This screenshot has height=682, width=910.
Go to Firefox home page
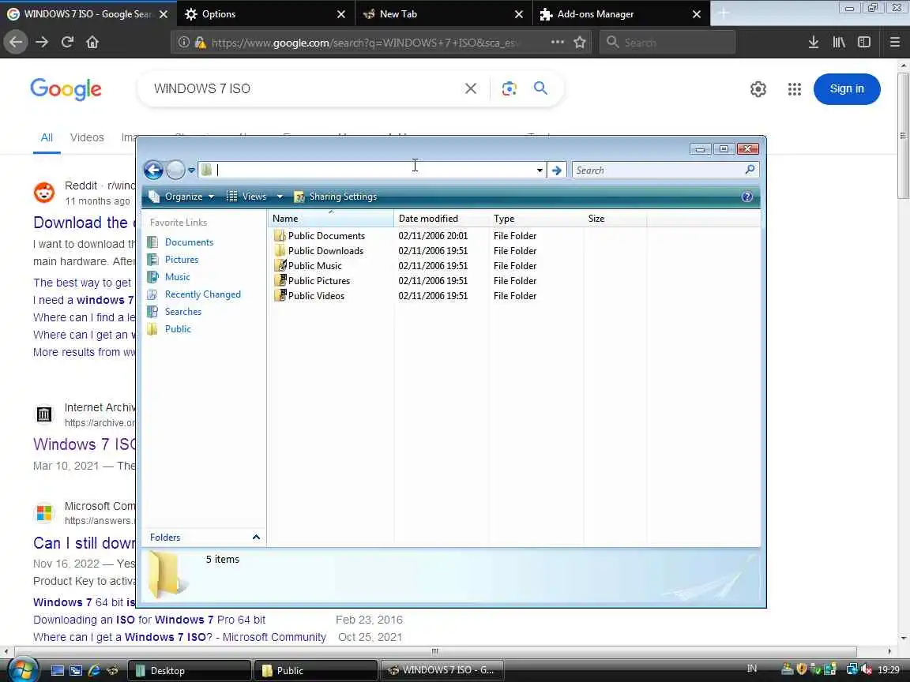pos(92,42)
